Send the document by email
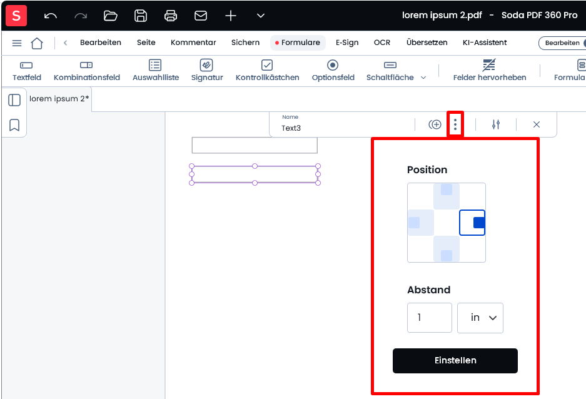Image resolution: width=586 pixels, height=399 pixels. click(201, 16)
